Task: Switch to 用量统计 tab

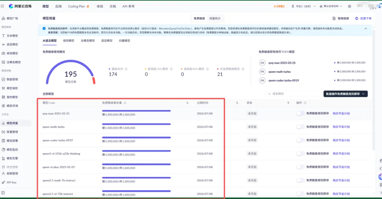Action: point(215,18)
